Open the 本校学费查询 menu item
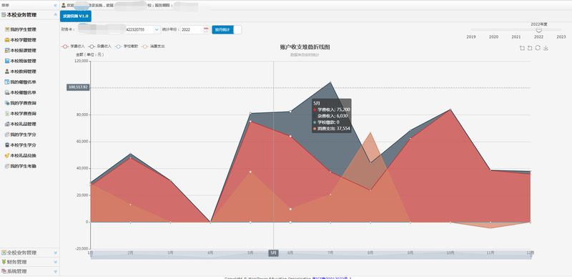The image size is (572, 279). point(21,114)
